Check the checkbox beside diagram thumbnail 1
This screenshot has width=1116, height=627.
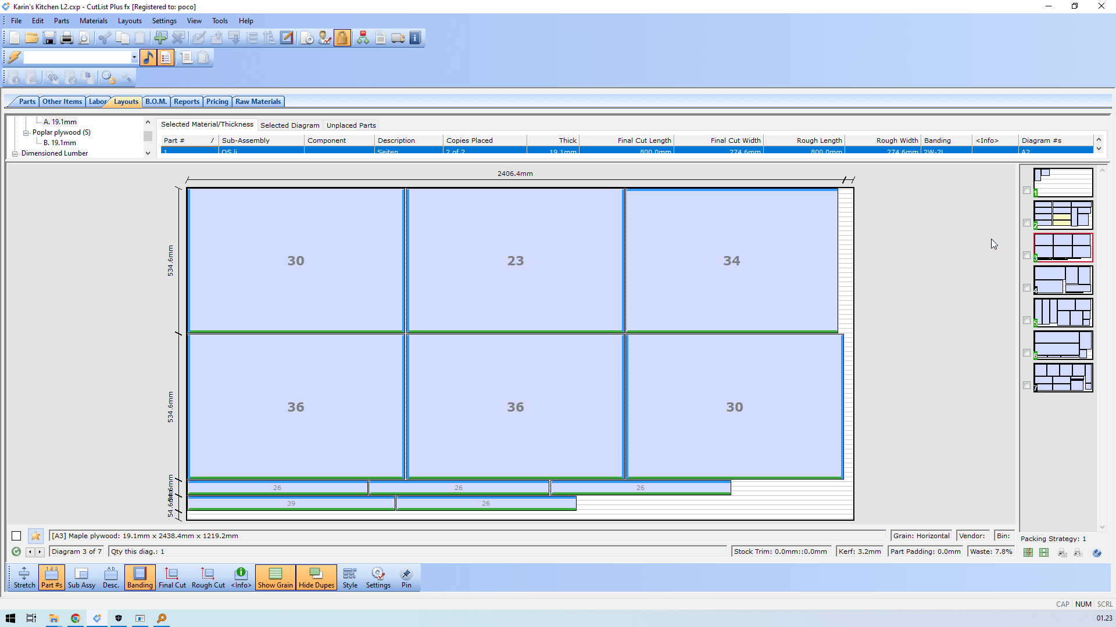pyautogui.click(x=1026, y=190)
